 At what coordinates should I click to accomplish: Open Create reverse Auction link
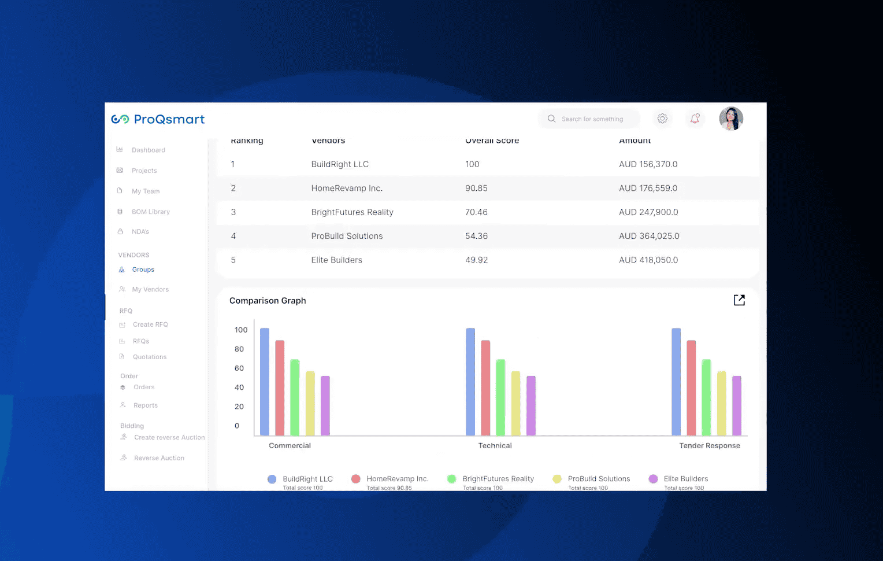[x=169, y=437]
